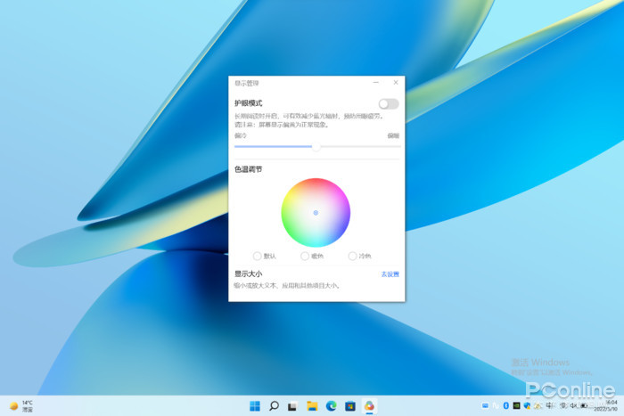Click the colorful display manager taskbar icon
The height and width of the screenshot is (416, 624).
point(369,406)
